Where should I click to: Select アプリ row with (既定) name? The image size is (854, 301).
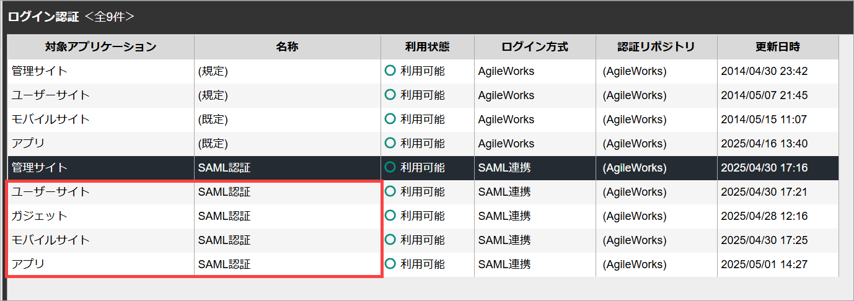pyautogui.click(x=423, y=144)
